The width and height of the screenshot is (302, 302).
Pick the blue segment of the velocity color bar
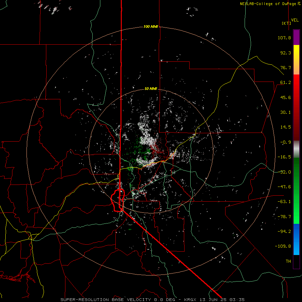click(296, 239)
